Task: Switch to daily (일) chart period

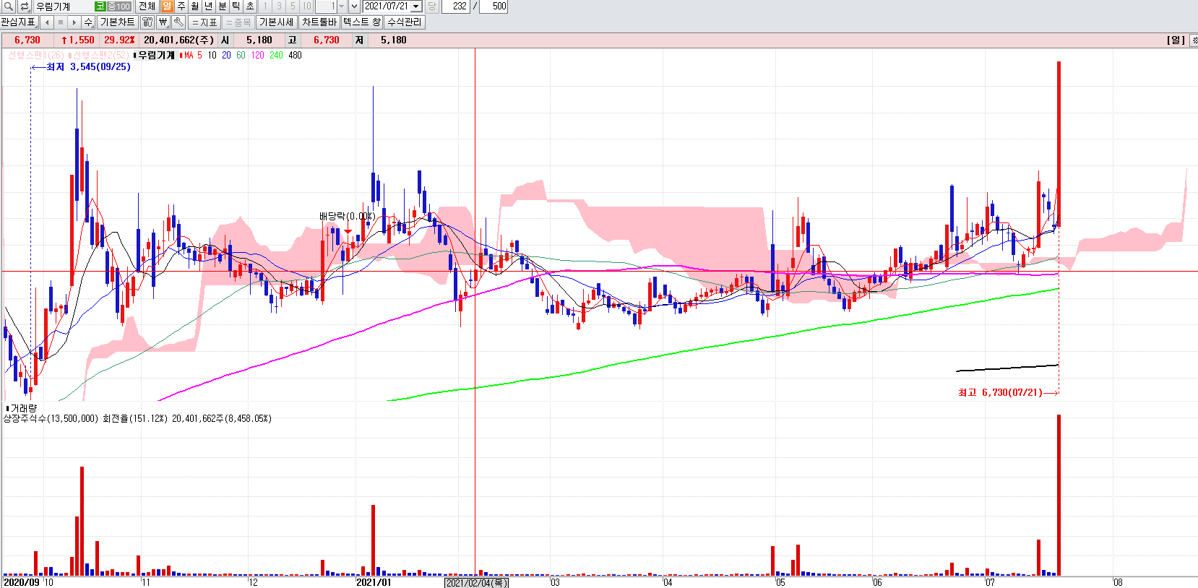Action: pyautogui.click(x=167, y=7)
